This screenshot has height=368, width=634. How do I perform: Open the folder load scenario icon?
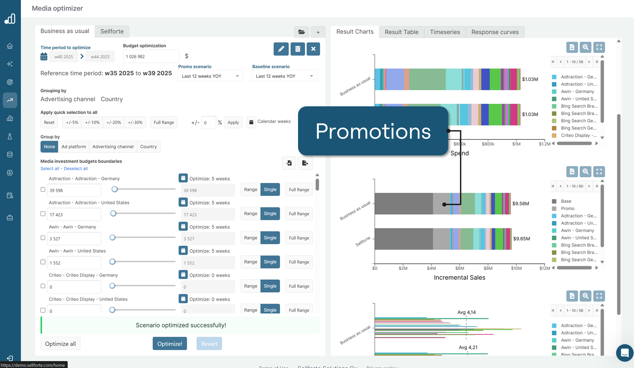(301, 32)
